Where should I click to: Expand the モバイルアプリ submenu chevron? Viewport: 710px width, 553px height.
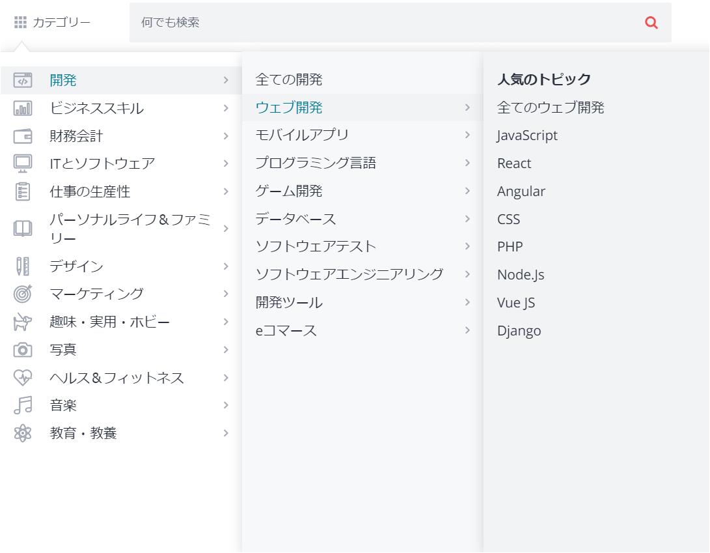point(468,135)
